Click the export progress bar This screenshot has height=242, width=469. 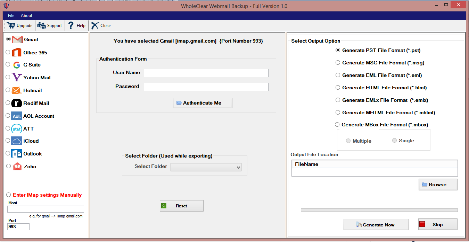pyautogui.click(x=379, y=210)
